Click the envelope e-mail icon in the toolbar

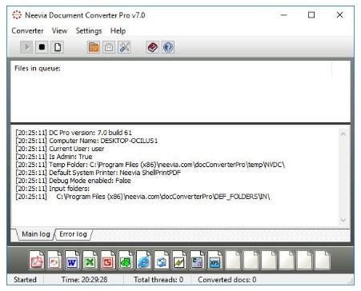point(109,47)
